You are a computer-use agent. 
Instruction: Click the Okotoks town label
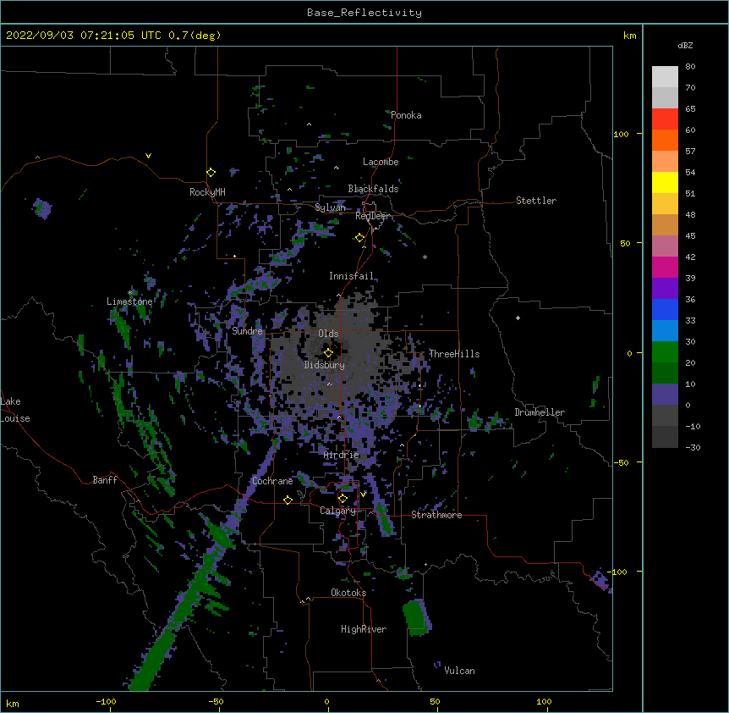tap(348, 593)
